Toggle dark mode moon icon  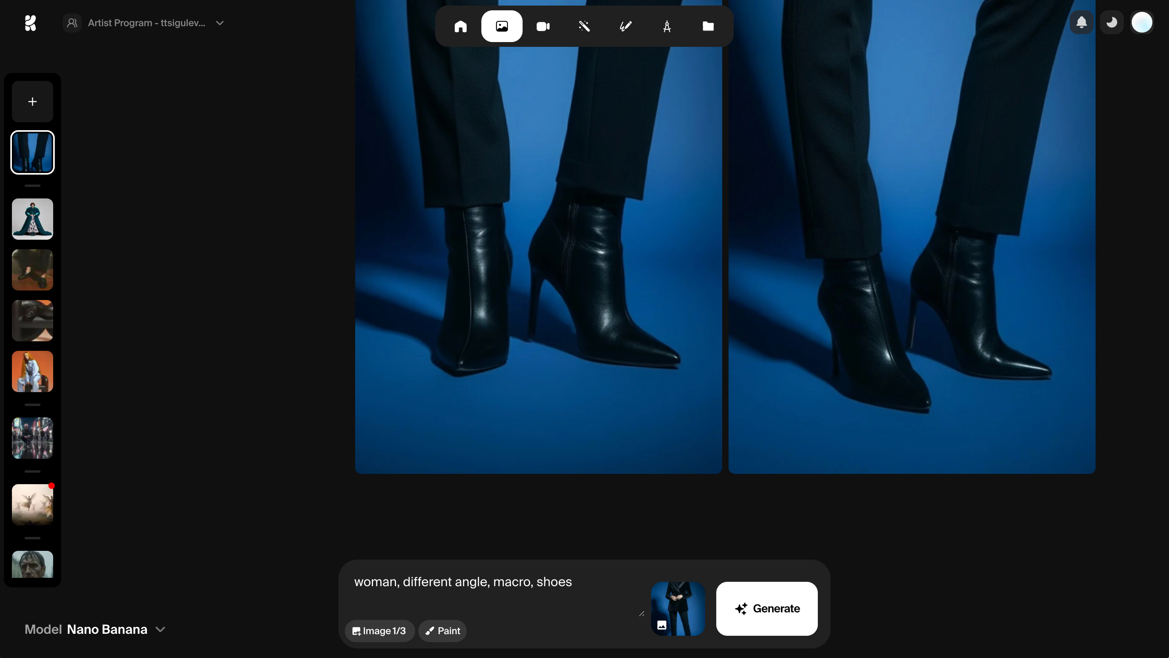pos(1111,22)
